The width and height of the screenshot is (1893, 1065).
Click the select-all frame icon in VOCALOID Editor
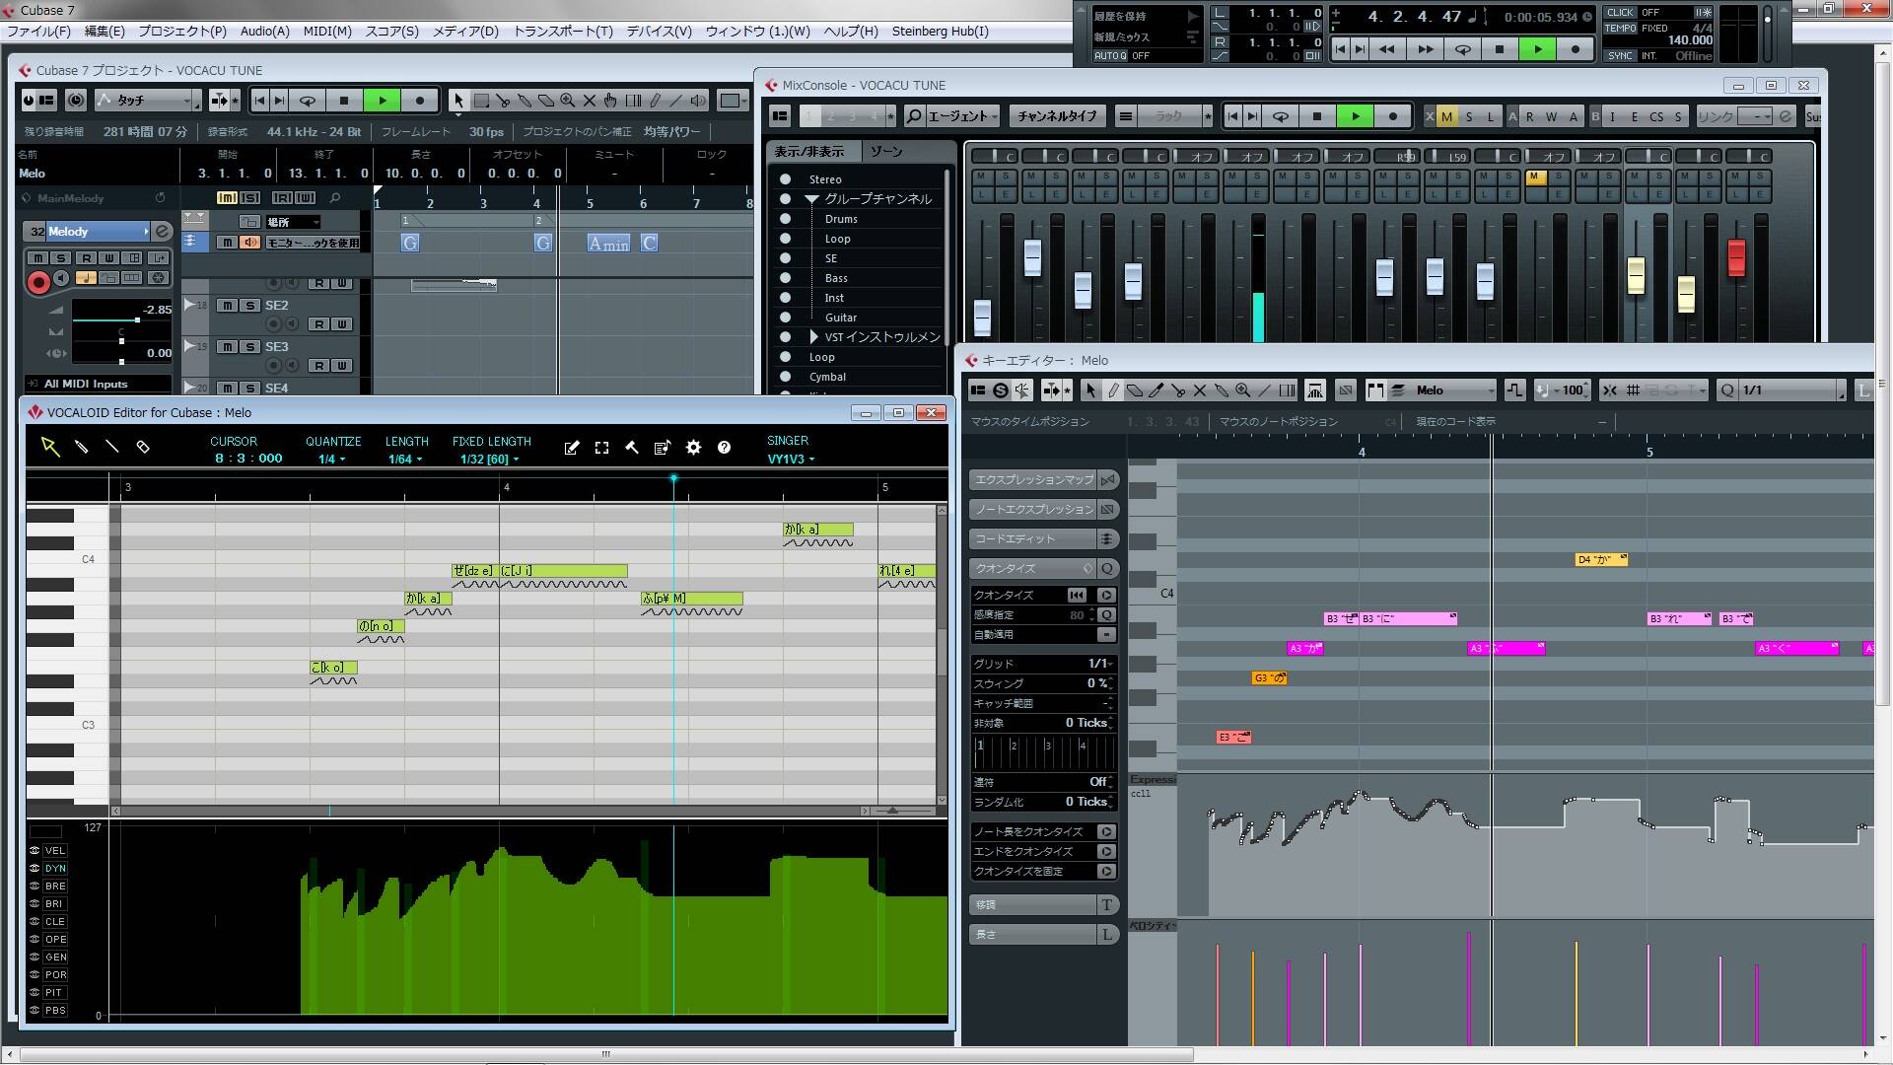[x=602, y=448]
